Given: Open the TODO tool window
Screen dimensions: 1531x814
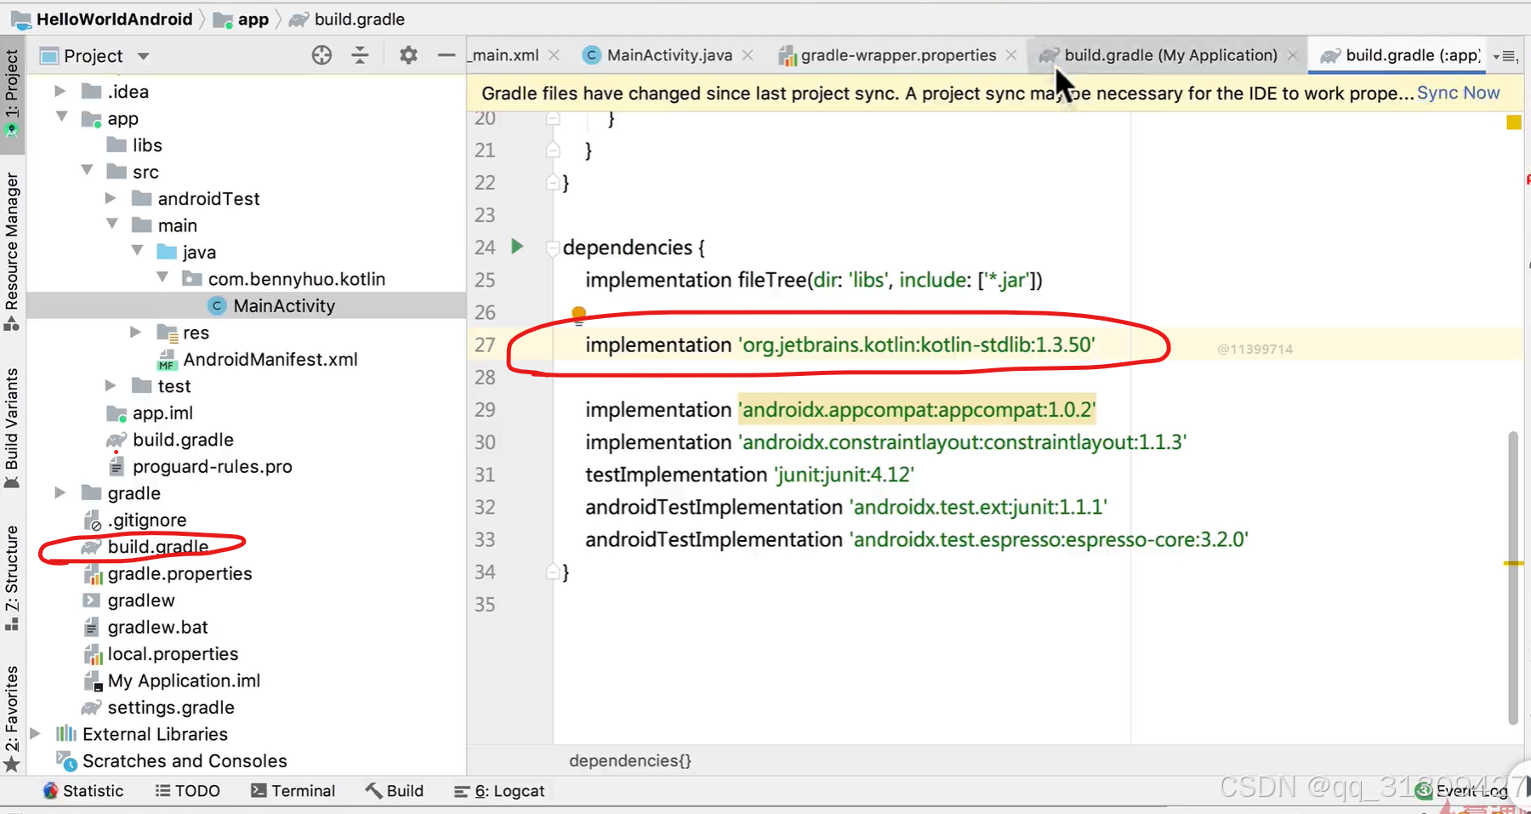Looking at the screenshot, I should 187,790.
